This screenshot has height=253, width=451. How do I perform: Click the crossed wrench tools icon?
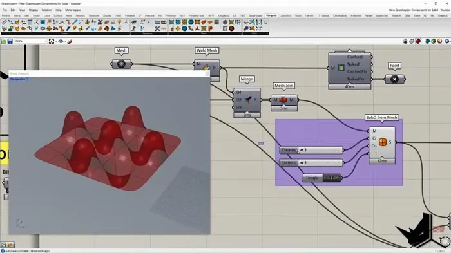click(x=157, y=28)
